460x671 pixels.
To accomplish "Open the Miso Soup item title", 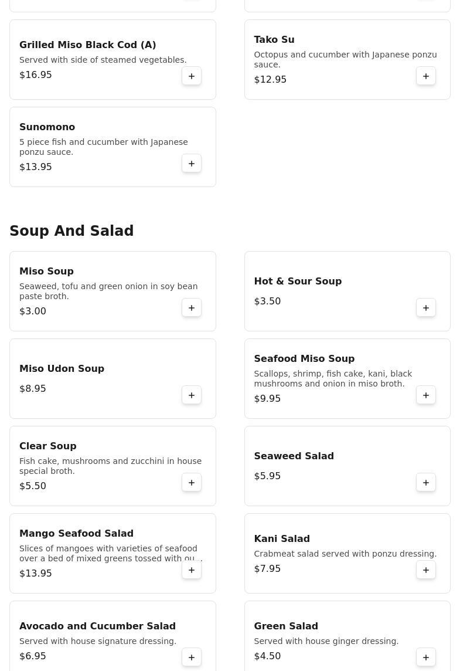I will click(47, 272).
